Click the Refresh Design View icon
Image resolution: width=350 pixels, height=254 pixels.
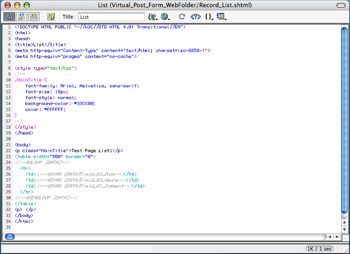coord(182,17)
